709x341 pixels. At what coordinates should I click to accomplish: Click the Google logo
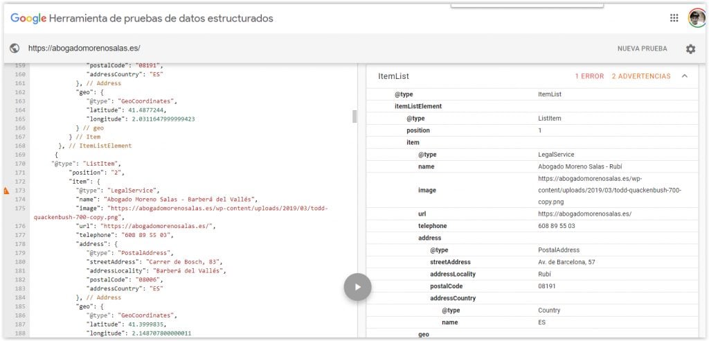click(28, 19)
